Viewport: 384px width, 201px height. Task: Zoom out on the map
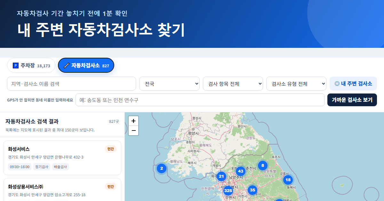(x=133, y=130)
